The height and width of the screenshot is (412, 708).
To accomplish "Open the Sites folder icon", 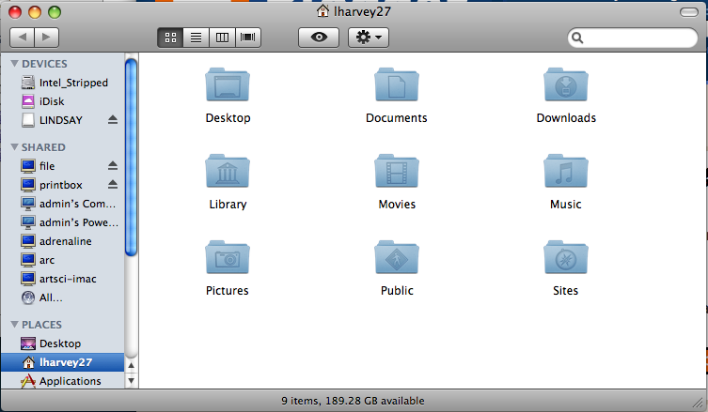I will coord(566,258).
